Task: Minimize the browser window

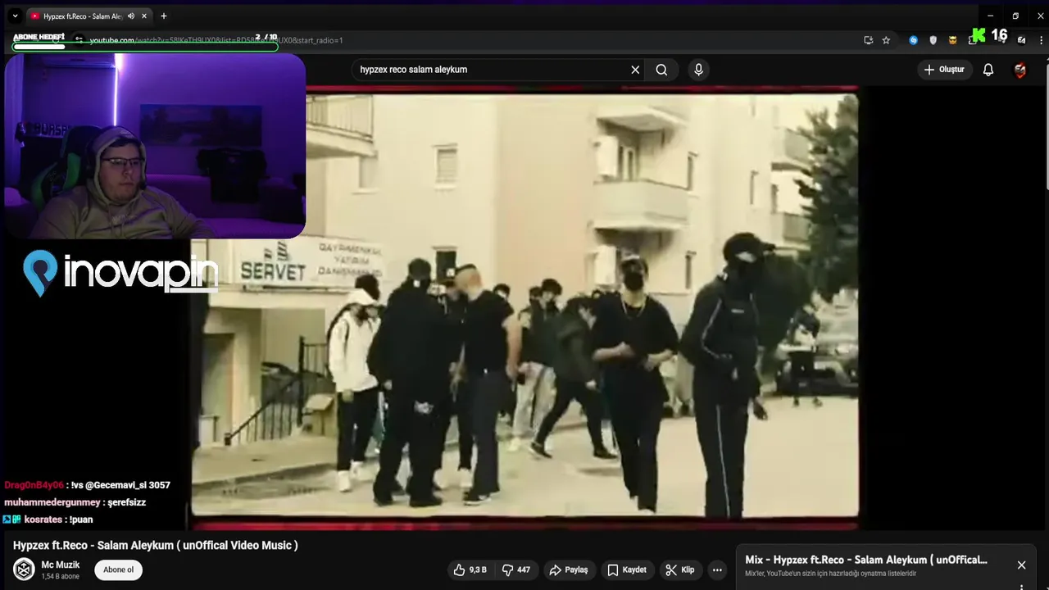Action: click(990, 16)
